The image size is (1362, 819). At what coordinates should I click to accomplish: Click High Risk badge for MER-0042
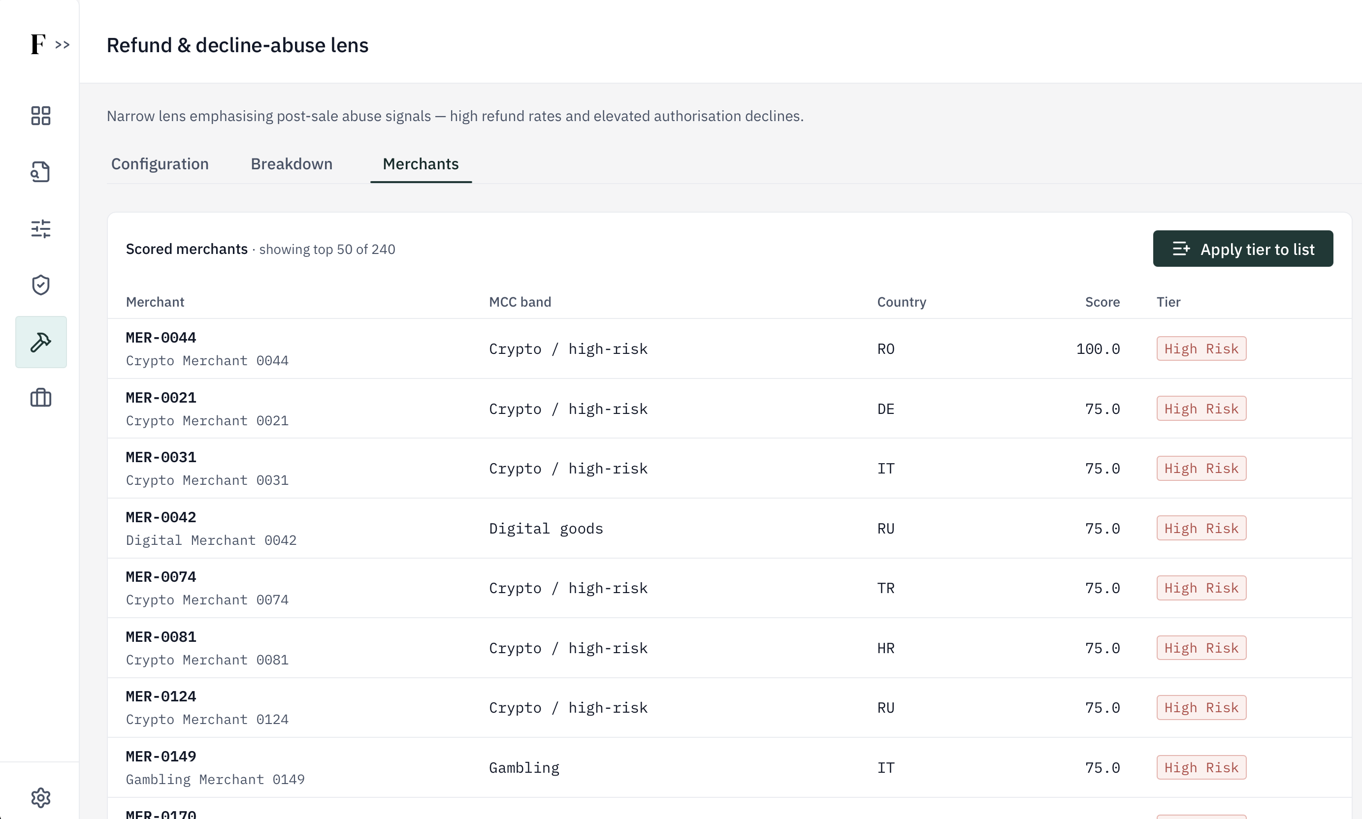click(x=1201, y=529)
